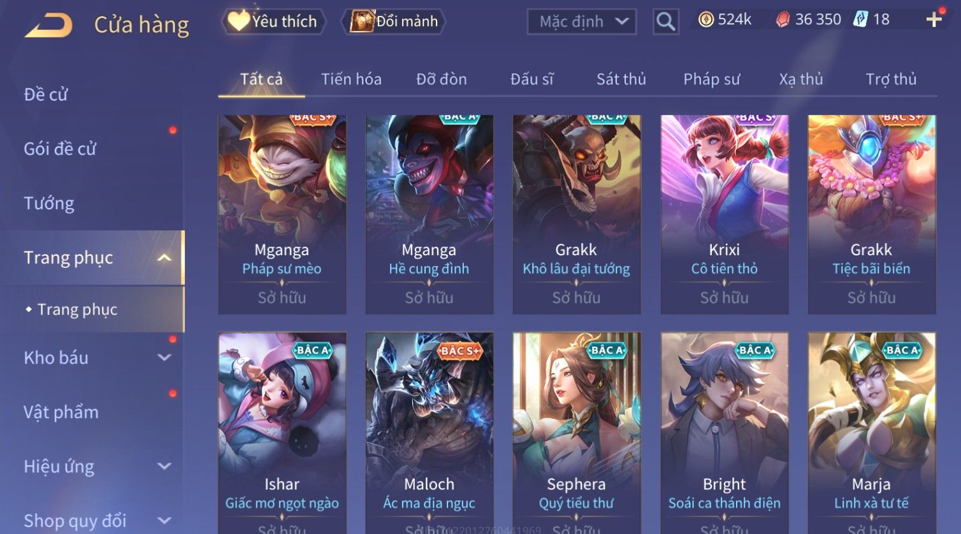Screen dimensions: 961x534
Task: Select Krixi Cô tiên thỏ skin card
Action: [x=724, y=214]
